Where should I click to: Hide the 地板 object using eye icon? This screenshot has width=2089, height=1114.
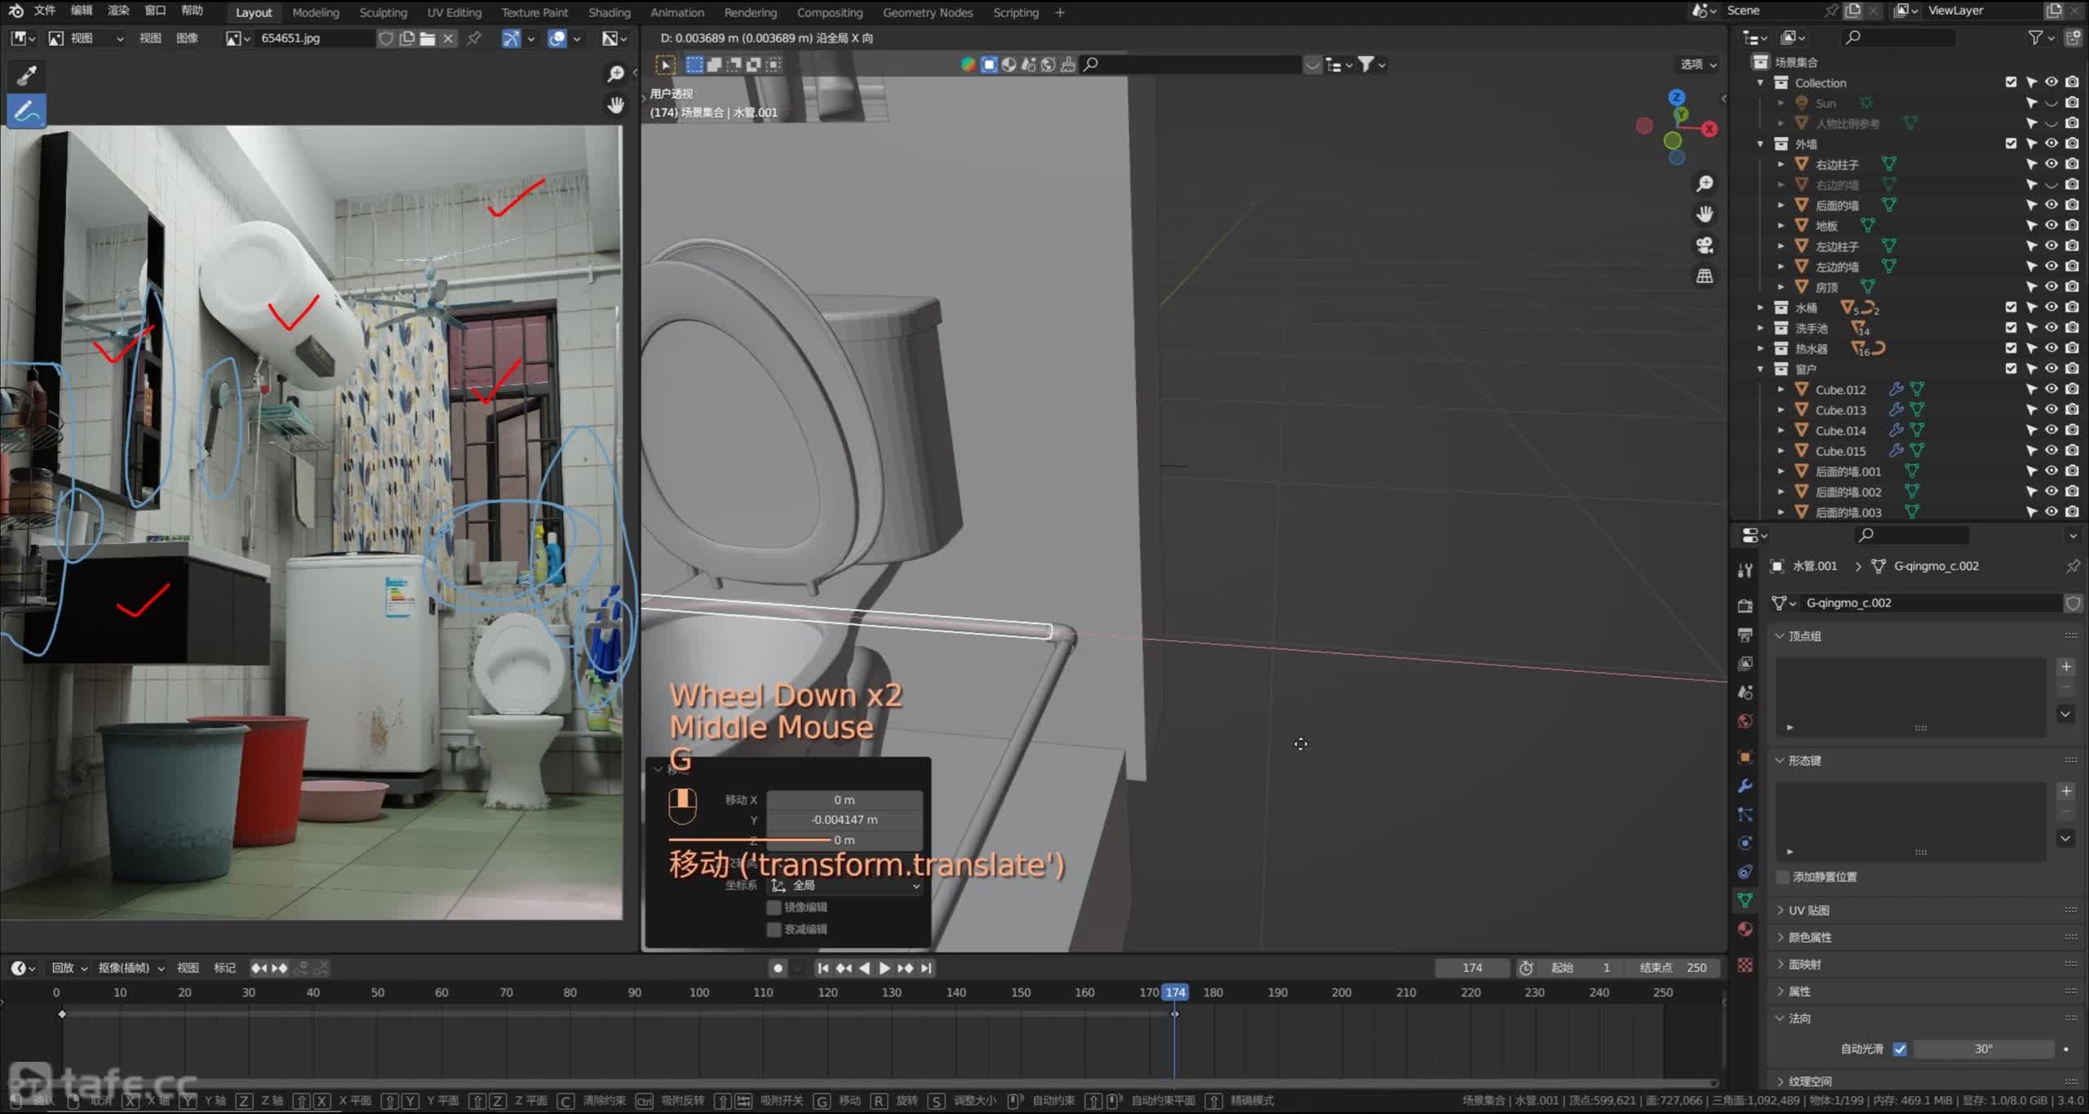pyautogui.click(x=2051, y=225)
